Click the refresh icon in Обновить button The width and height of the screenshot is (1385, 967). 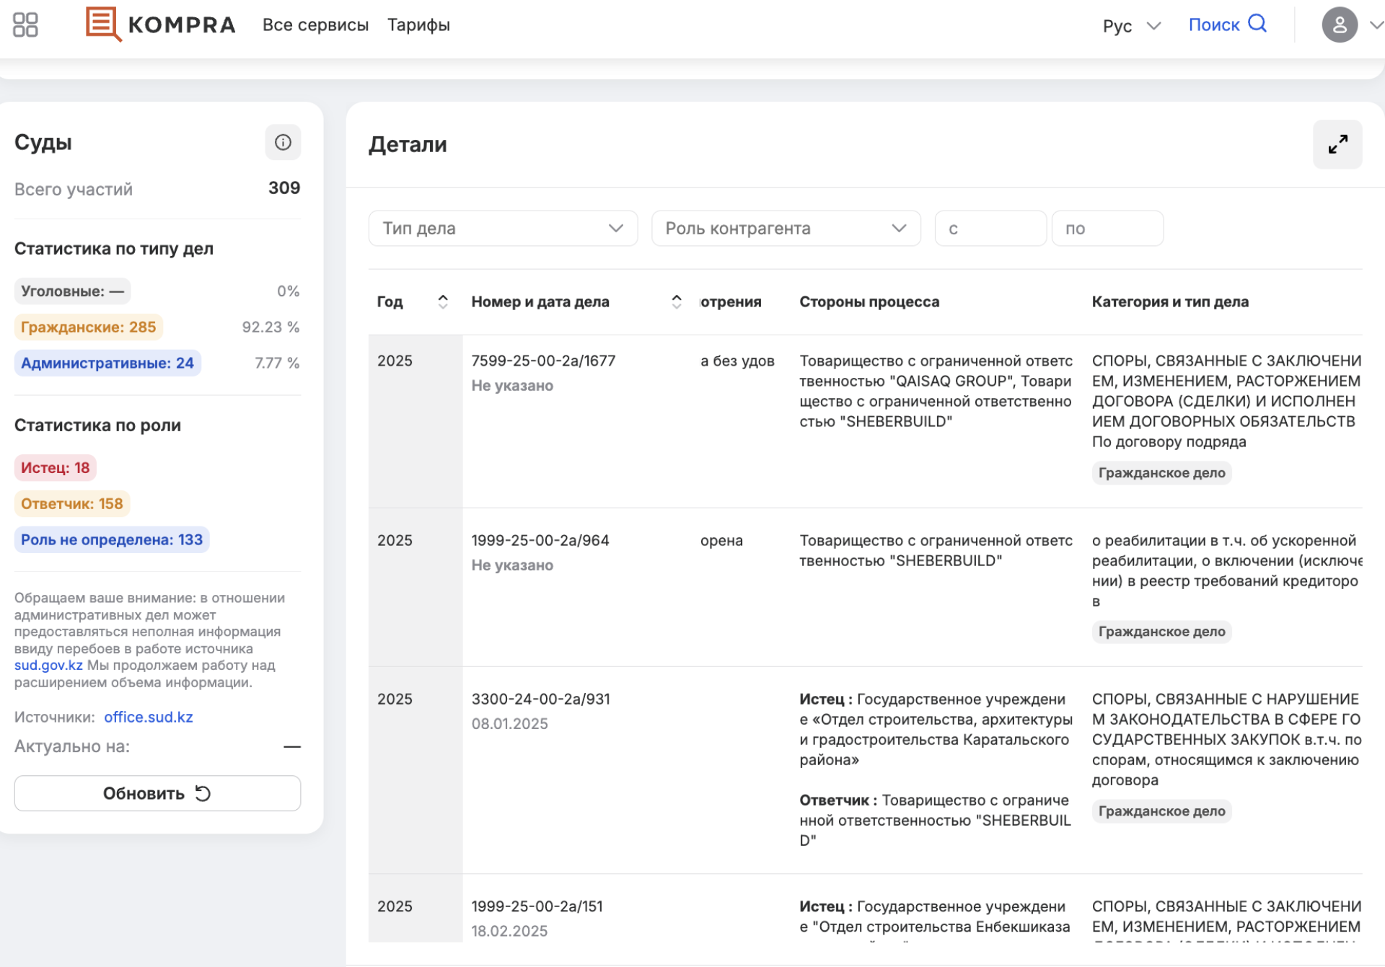203,792
